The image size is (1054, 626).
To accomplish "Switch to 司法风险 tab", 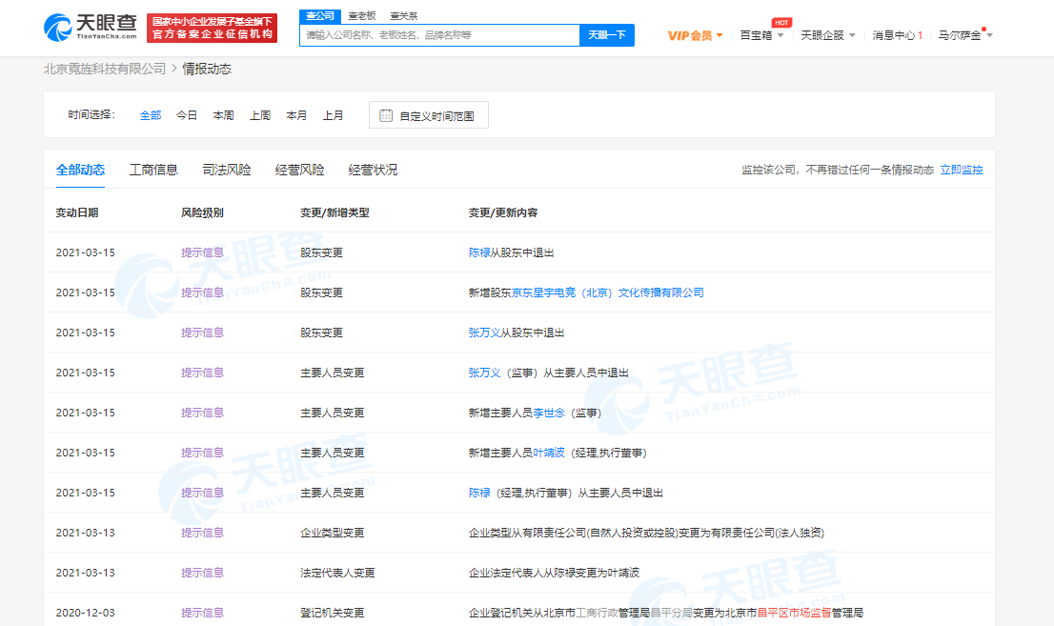I will (227, 170).
